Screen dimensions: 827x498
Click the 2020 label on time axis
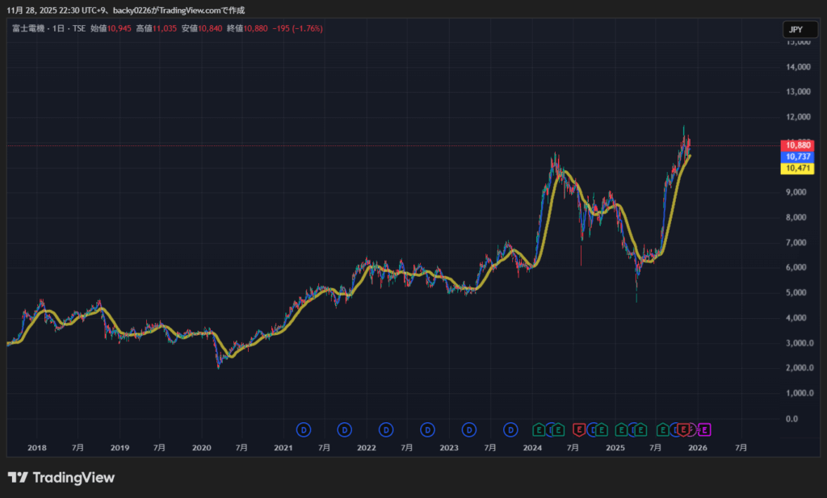pos(202,447)
